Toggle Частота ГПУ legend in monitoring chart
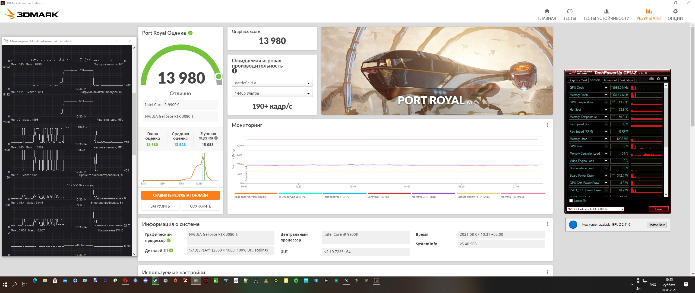Image resolution: width=695 pixels, height=293 pixels. (x=523, y=196)
